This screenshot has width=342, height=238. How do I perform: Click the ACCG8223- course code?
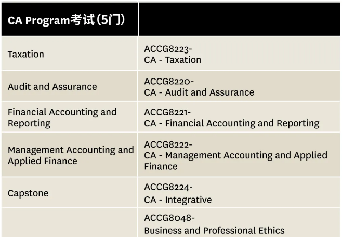click(168, 49)
